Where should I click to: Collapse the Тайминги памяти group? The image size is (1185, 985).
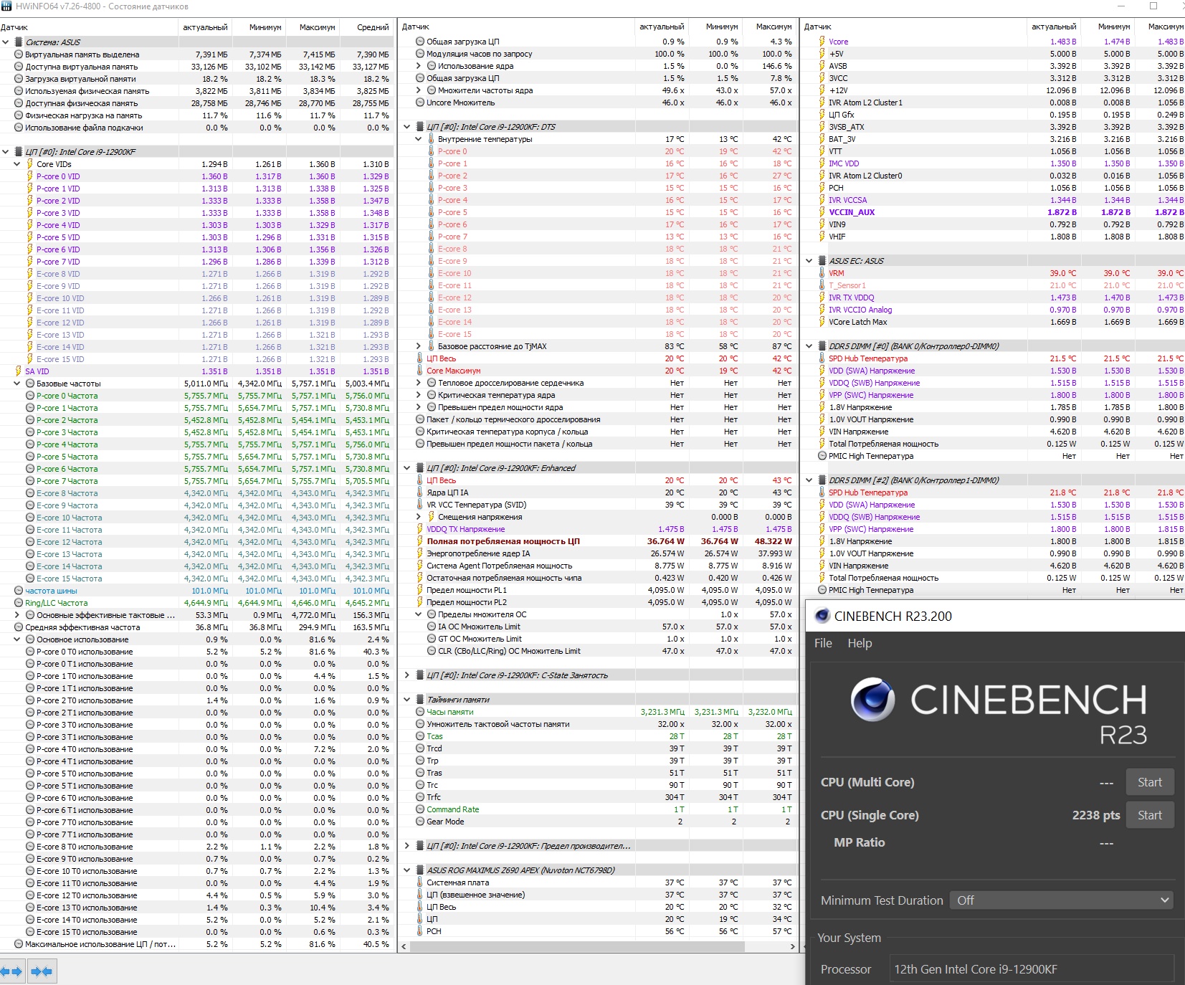coord(407,700)
